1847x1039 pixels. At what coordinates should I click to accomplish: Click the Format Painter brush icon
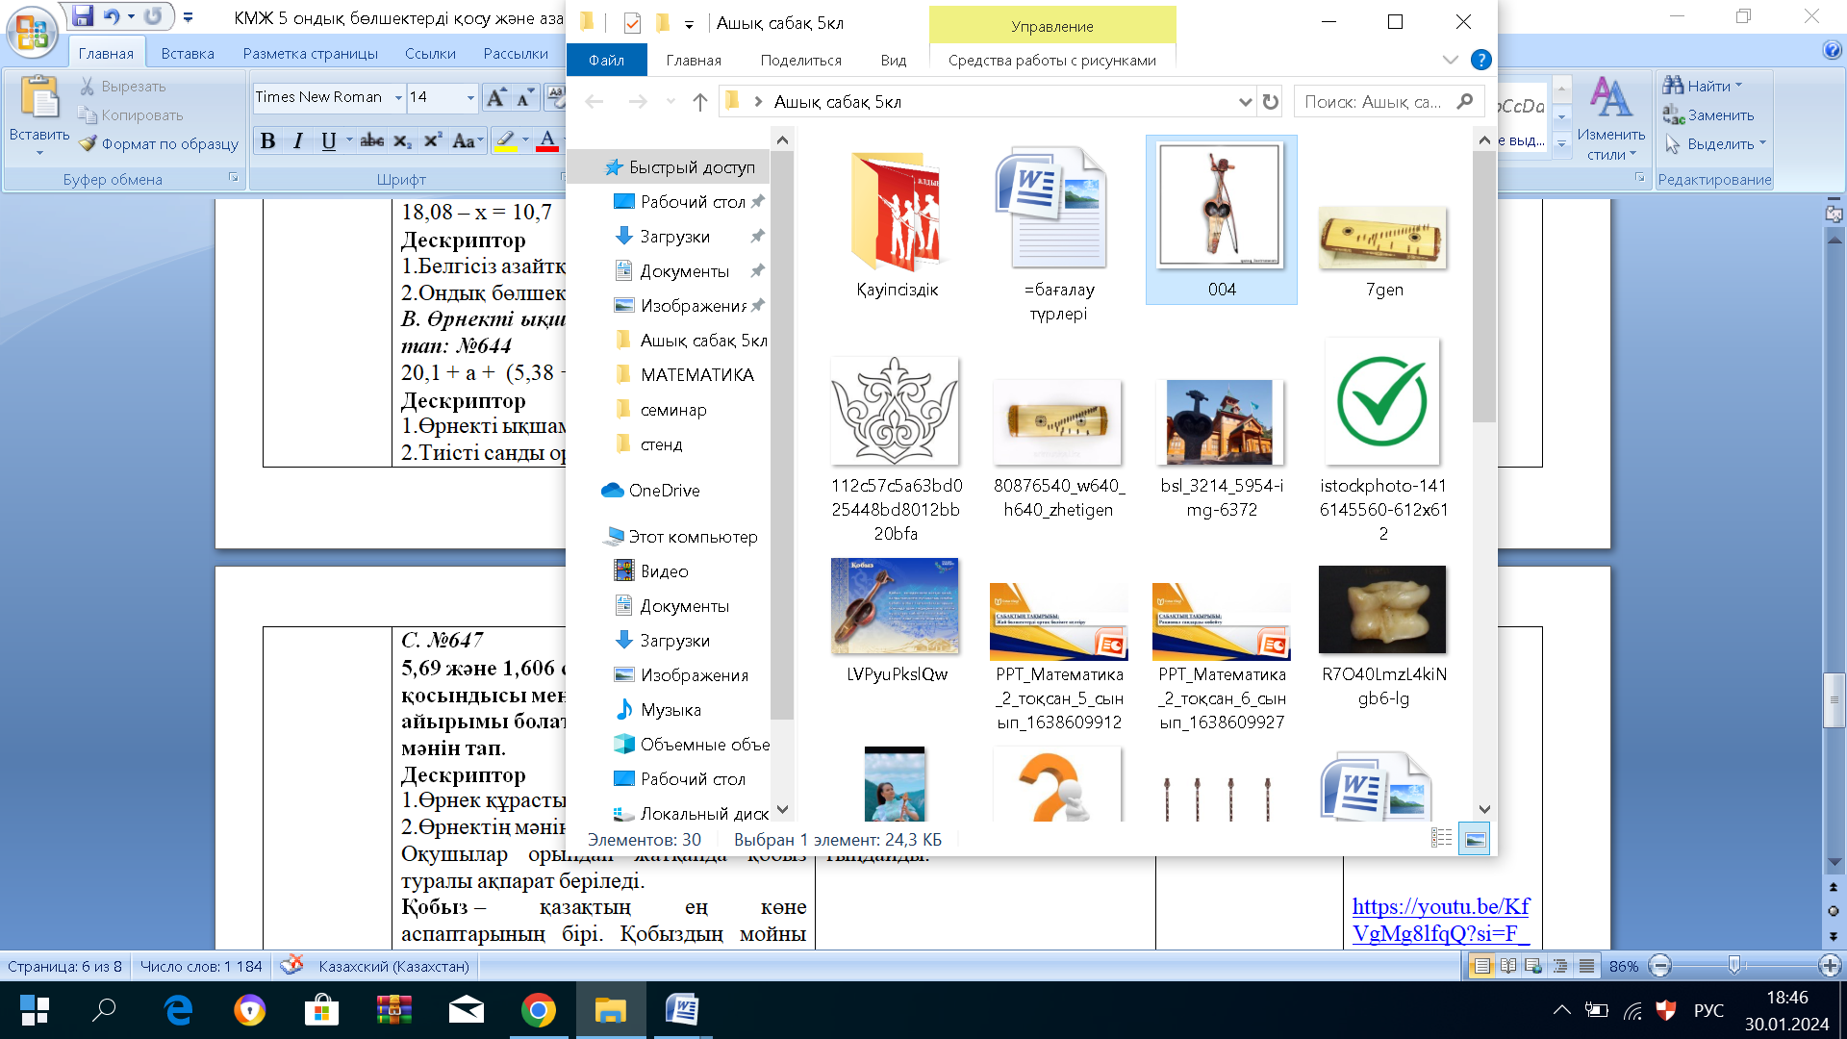(x=89, y=143)
